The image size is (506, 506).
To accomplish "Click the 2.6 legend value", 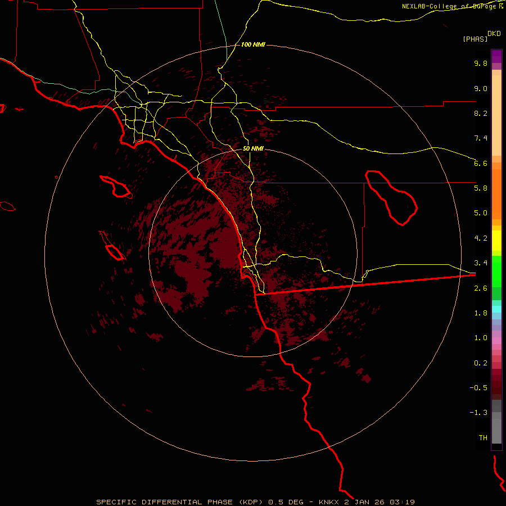I will coord(481,288).
